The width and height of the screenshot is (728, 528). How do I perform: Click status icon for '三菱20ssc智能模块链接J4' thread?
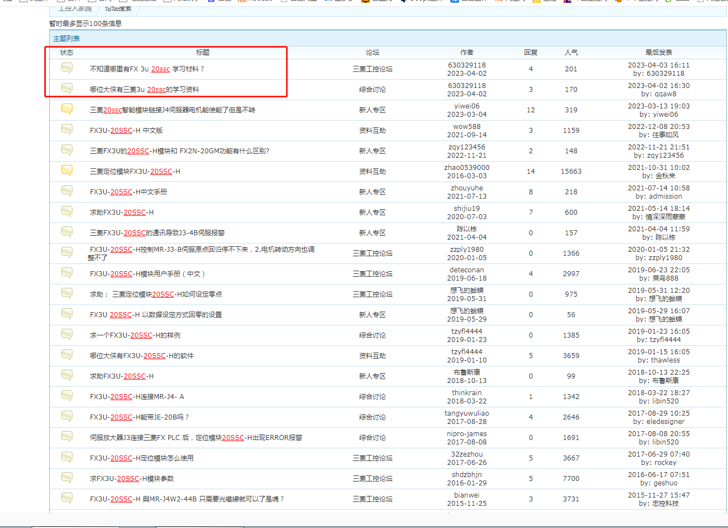pyautogui.click(x=67, y=109)
